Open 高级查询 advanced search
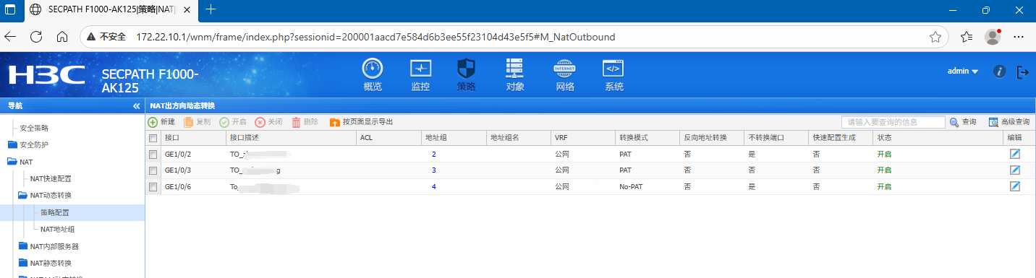The height and width of the screenshot is (278, 1036). pyautogui.click(x=1009, y=122)
